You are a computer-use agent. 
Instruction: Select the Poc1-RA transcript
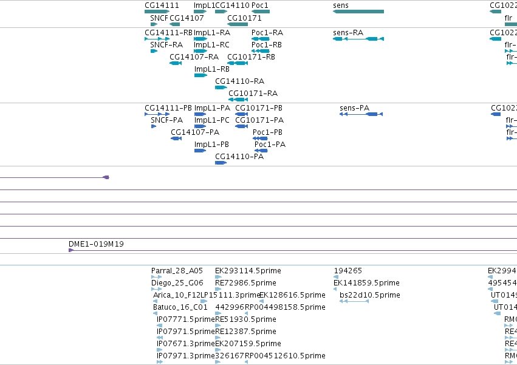(261, 39)
